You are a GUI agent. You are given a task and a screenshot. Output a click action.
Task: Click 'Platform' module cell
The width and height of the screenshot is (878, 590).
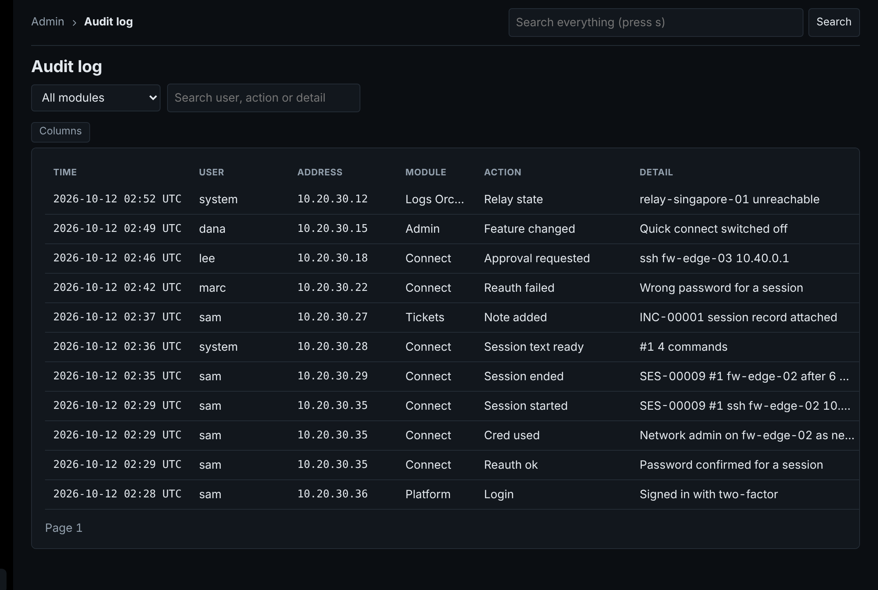(428, 494)
